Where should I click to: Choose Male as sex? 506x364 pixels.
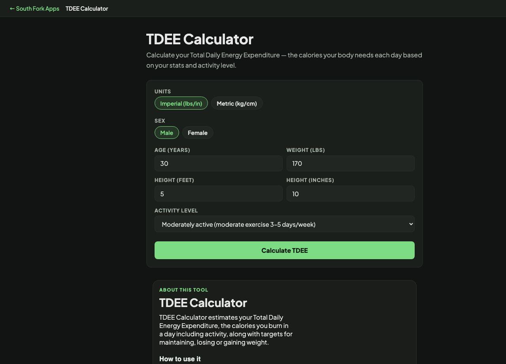click(167, 133)
